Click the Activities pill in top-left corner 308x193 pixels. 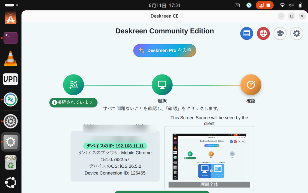click(x=9, y=5)
